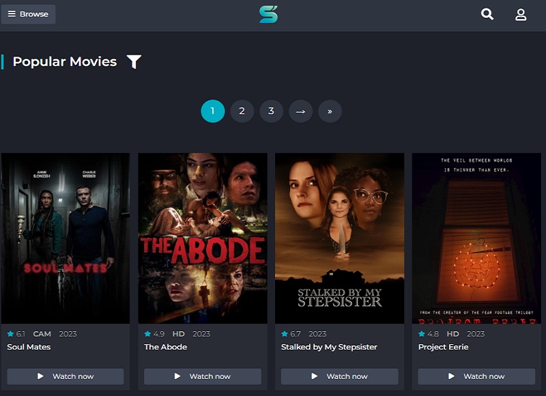Viewport: 546px width, 396px height.
Task: Open the Popular Movies filter funnel
Action: coord(134,61)
